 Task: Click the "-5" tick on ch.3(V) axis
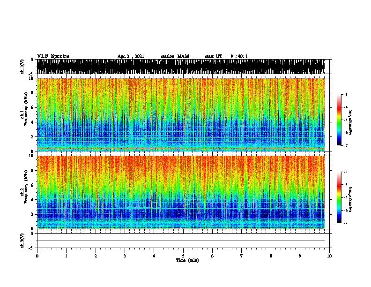click(x=31, y=248)
